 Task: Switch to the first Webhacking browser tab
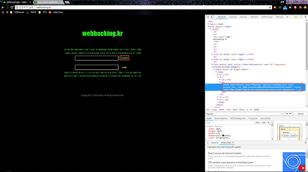point(17,2)
